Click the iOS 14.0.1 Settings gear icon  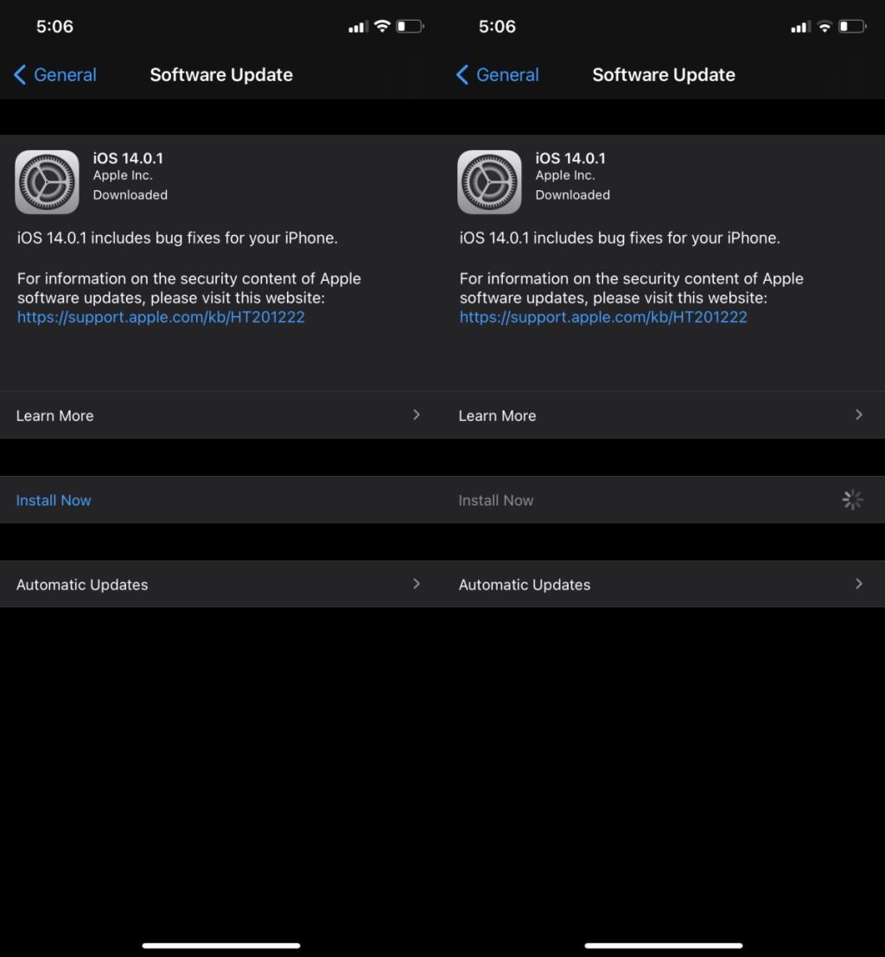[47, 181]
